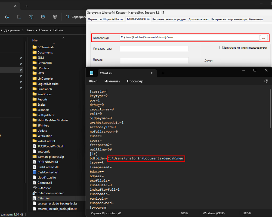Open the Сортировать sort menu in Explorer
This screenshot has width=272, height=217.
pyautogui.click(x=76, y=17)
